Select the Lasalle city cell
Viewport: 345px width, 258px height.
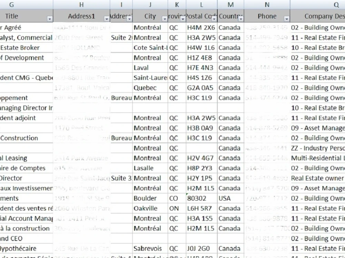point(150,168)
